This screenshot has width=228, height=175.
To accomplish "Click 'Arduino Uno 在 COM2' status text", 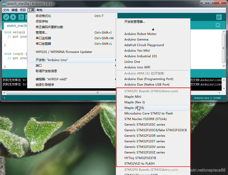I will click(x=207, y=98).
